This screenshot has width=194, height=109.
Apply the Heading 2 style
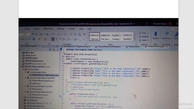point(127,37)
